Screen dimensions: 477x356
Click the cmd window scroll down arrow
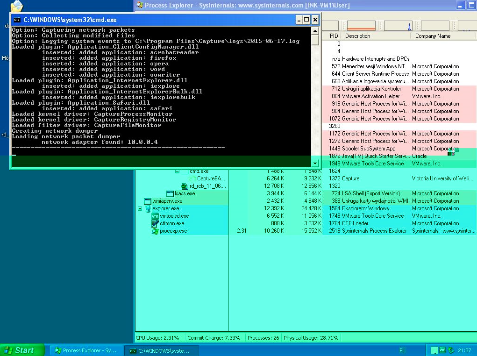[x=315, y=164]
